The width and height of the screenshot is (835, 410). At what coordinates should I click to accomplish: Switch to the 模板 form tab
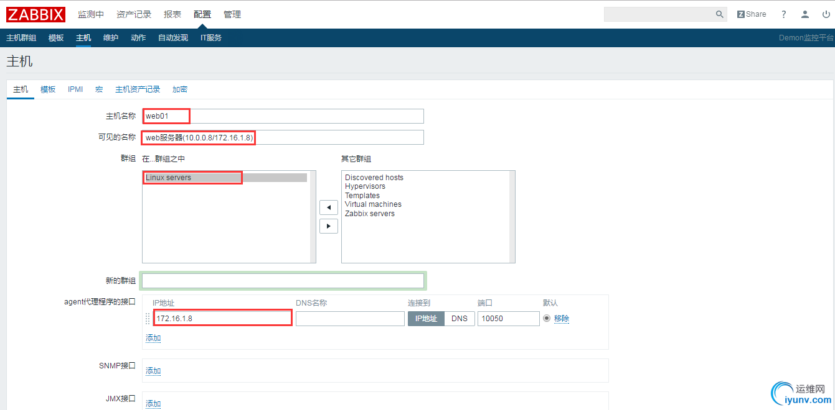click(48, 89)
